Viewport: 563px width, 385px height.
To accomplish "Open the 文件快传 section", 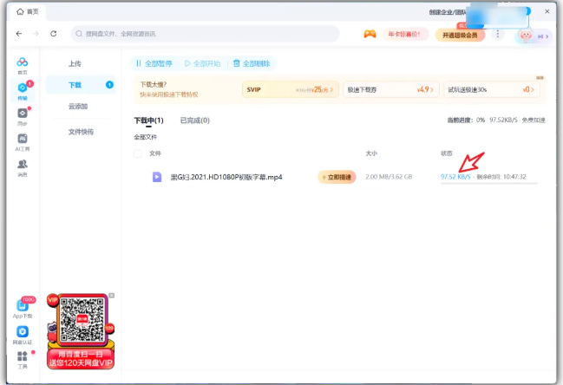I will 81,132.
